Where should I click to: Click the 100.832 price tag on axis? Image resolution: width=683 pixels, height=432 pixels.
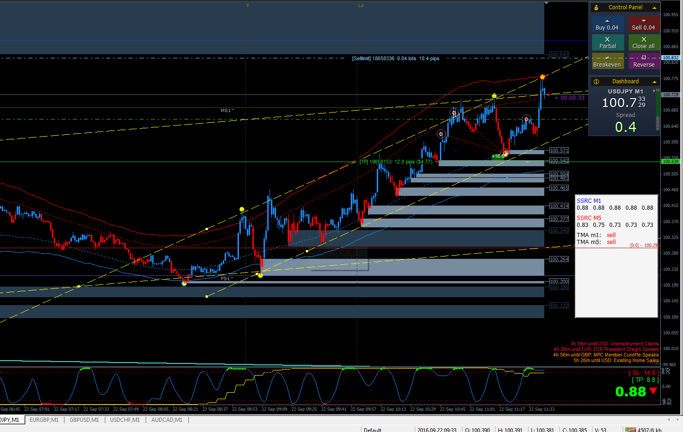click(x=670, y=58)
